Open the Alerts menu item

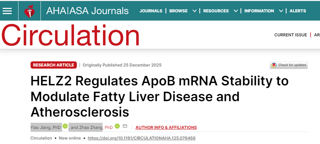pyautogui.click(x=298, y=11)
